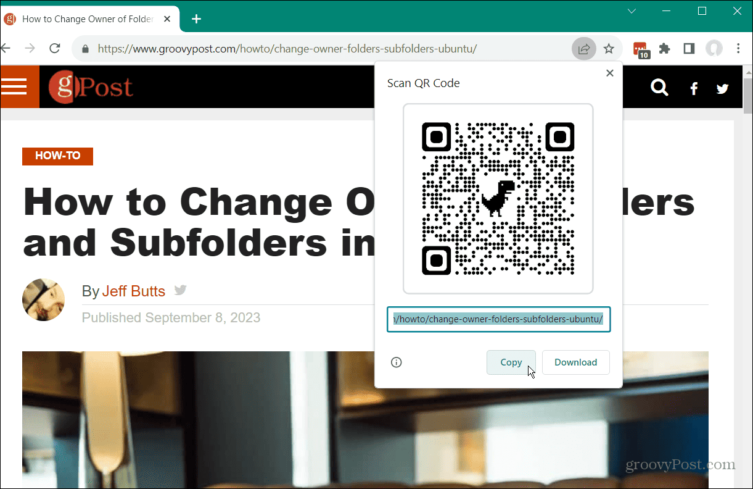Visit groovyPost Facebook page icon
Viewport: 753px width, 489px height.
click(x=694, y=89)
